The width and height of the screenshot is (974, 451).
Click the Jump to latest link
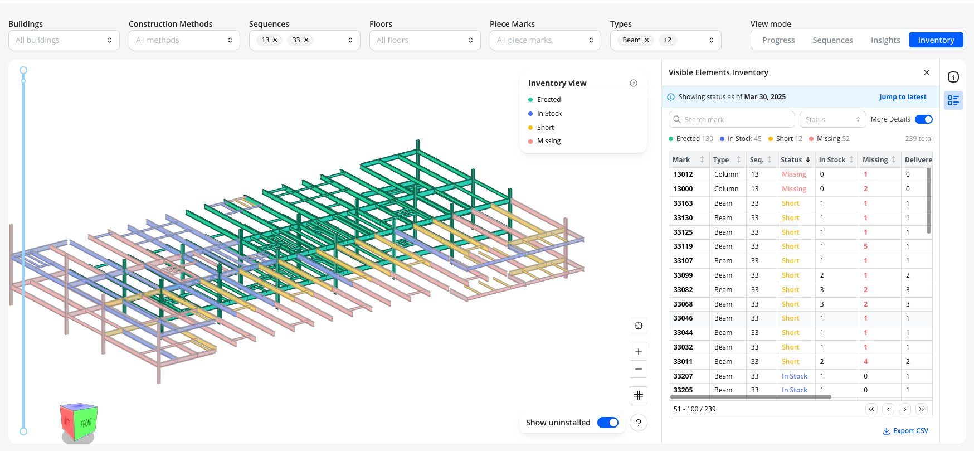pyautogui.click(x=903, y=97)
